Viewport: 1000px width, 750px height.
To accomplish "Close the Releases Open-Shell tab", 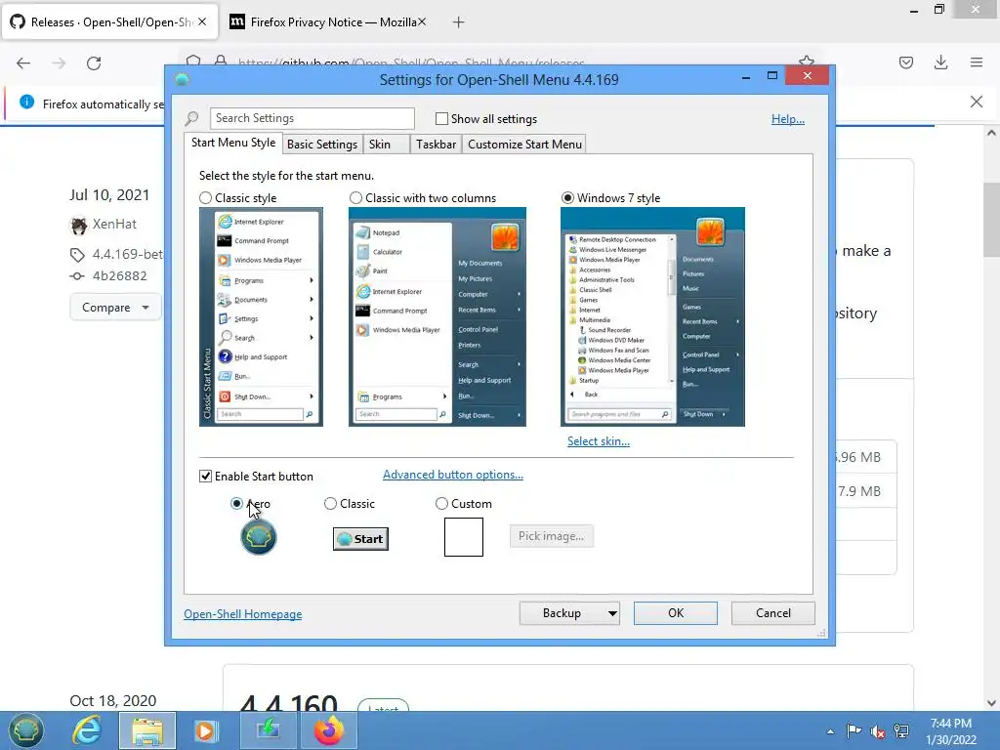I will (202, 21).
